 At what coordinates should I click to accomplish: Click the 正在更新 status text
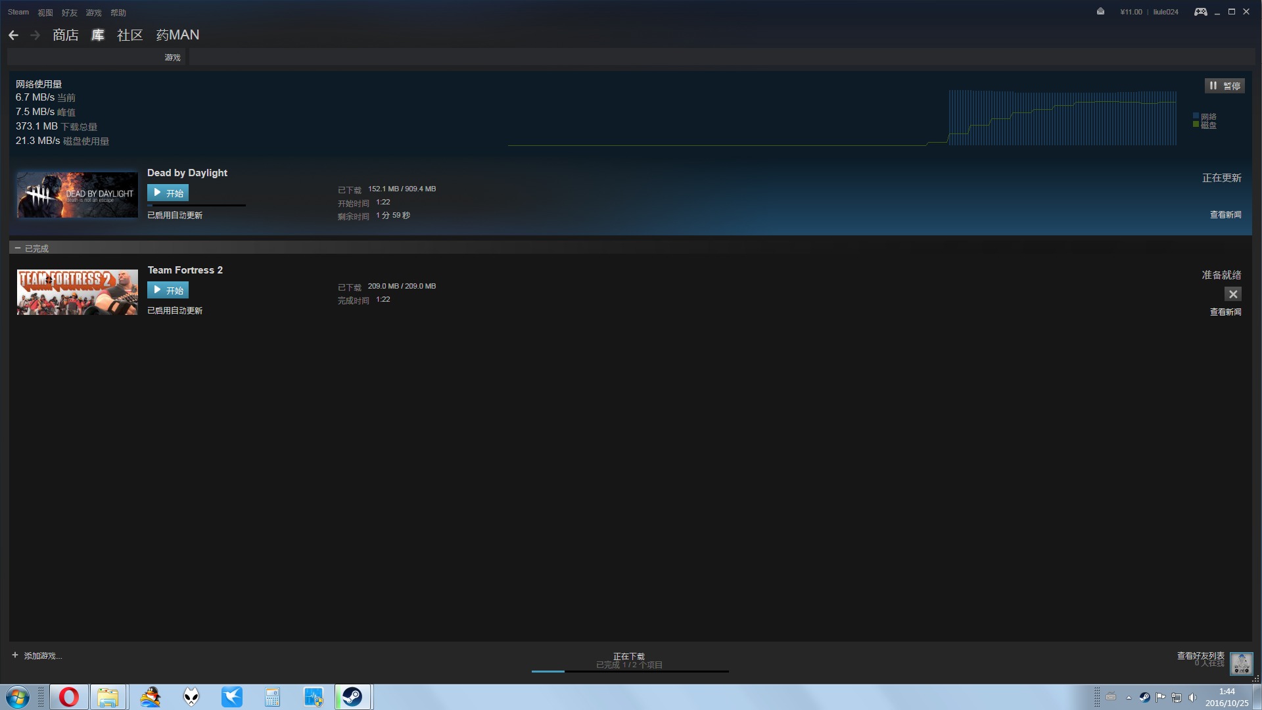point(1222,178)
